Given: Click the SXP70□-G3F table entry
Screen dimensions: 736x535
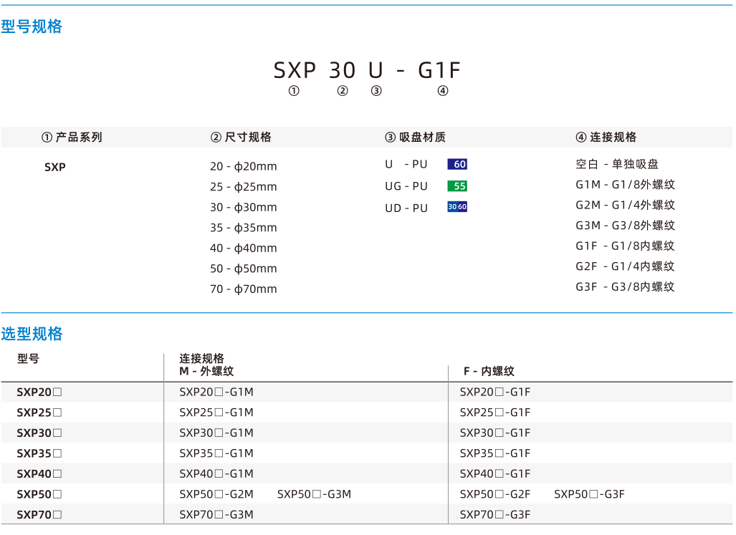Looking at the screenshot, I should (494, 514).
